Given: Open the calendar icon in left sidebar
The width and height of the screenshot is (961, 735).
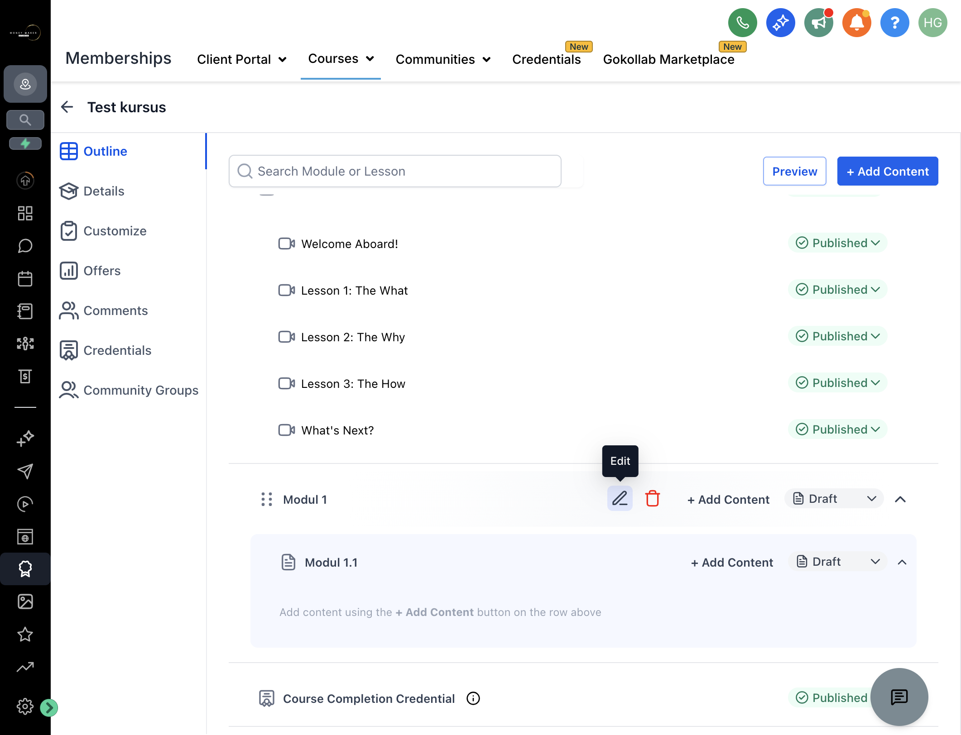Looking at the screenshot, I should (25, 278).
